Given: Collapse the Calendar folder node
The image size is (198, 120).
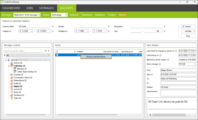Looking at the screenshot, I should (9, 66).
